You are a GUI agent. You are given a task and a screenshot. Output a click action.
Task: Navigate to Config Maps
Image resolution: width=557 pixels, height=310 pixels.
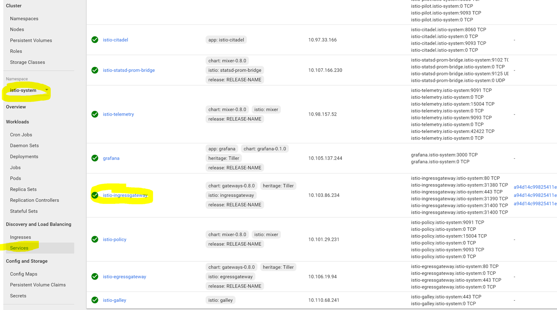point(24,274)
